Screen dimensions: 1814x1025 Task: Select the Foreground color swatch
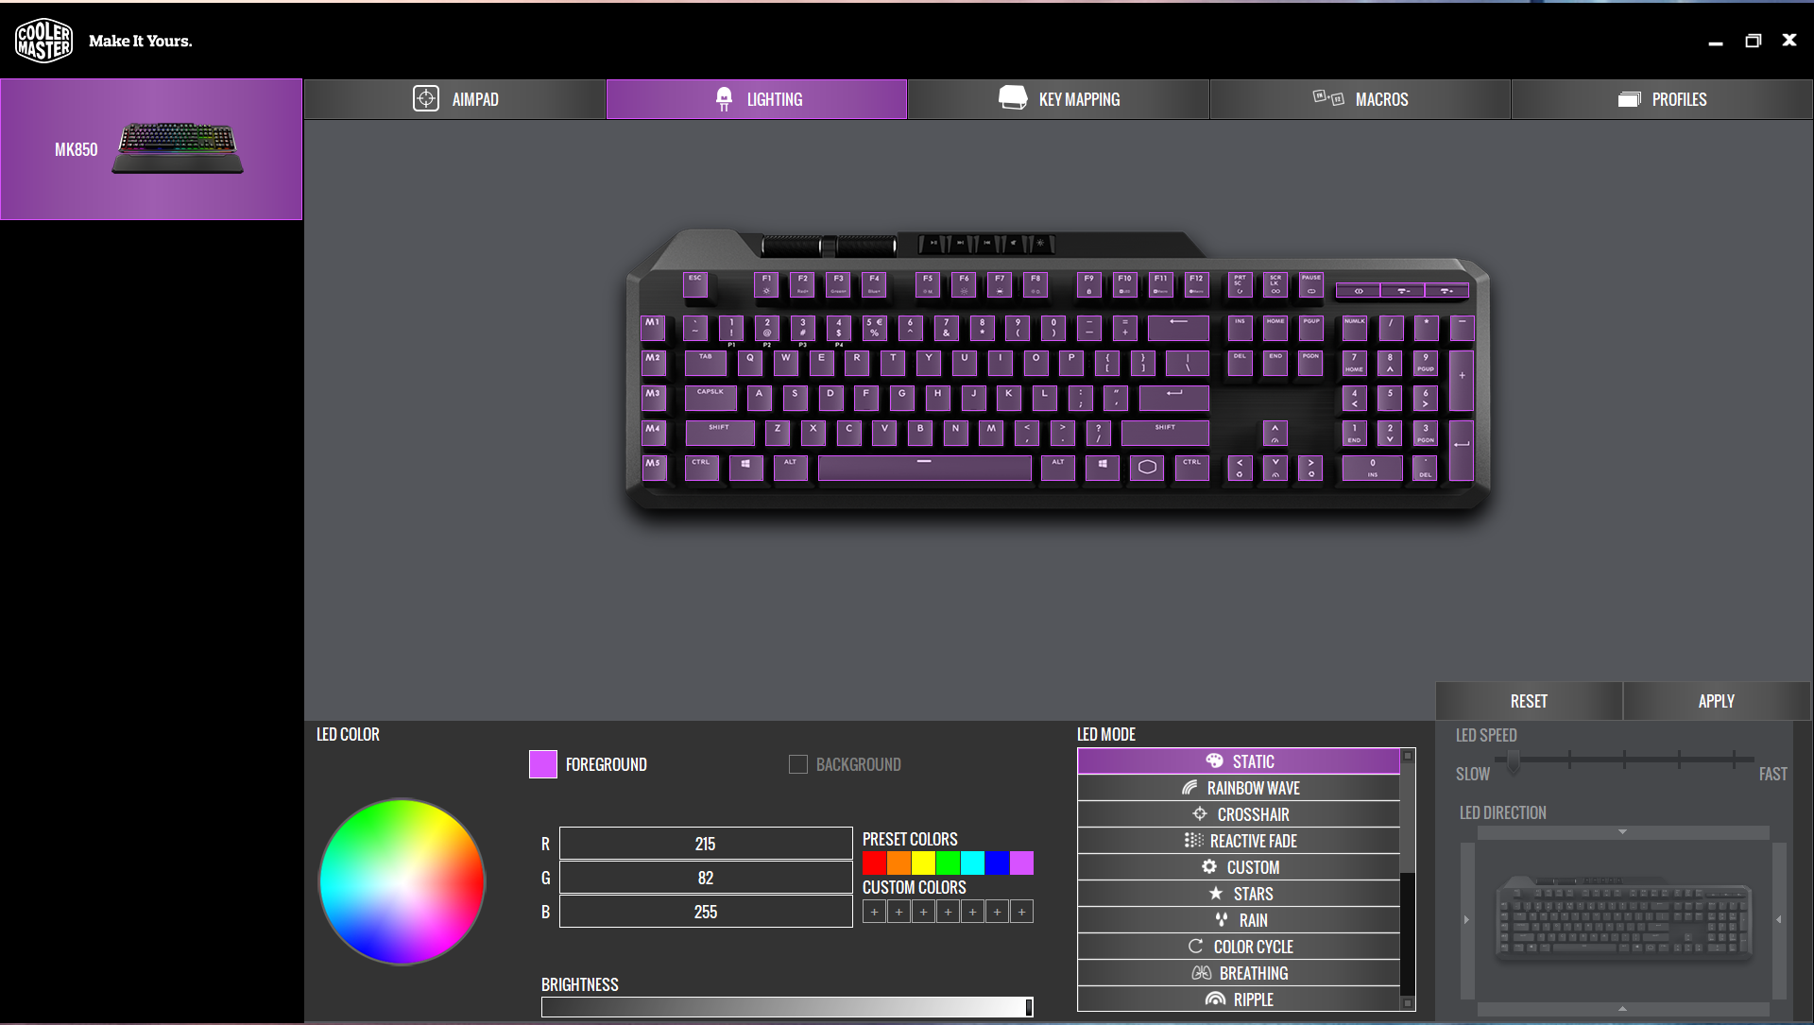[x=543, y=764]
